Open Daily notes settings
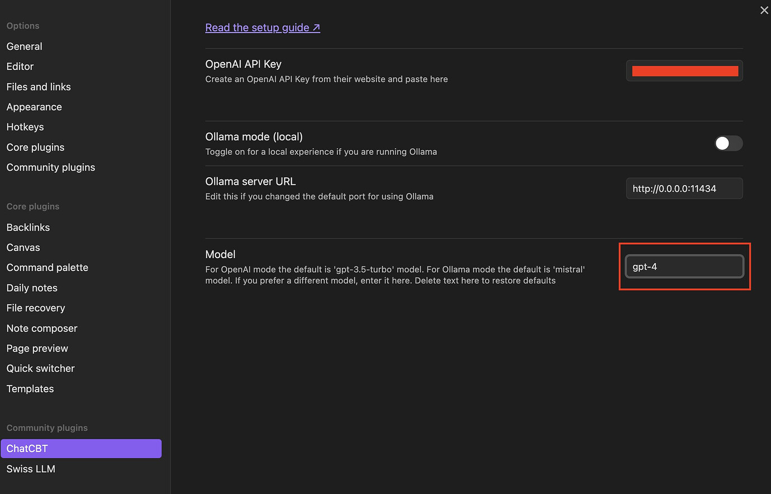 [32, 288]
